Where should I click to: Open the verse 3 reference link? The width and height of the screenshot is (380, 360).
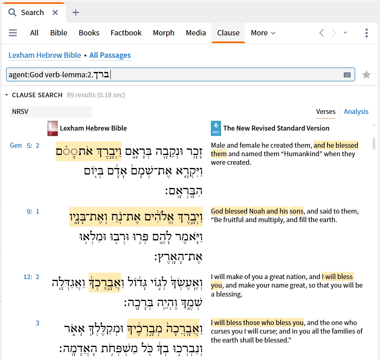(x=37, y=323)
